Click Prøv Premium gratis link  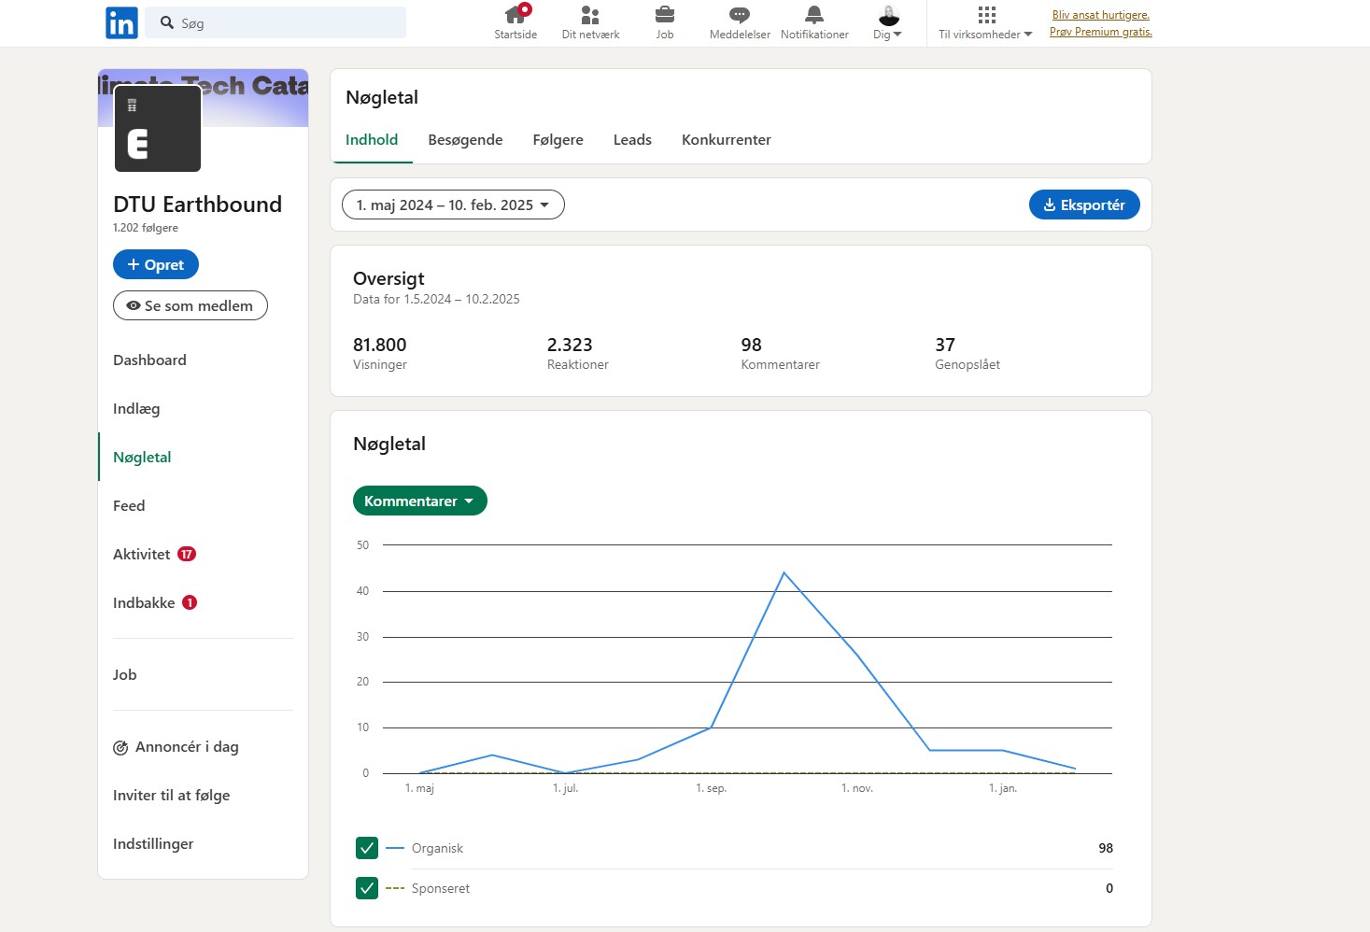[x=1101, y=32]
